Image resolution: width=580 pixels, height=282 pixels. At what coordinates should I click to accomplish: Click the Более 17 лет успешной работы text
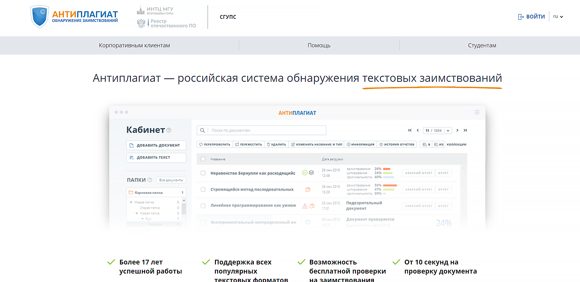151,267
